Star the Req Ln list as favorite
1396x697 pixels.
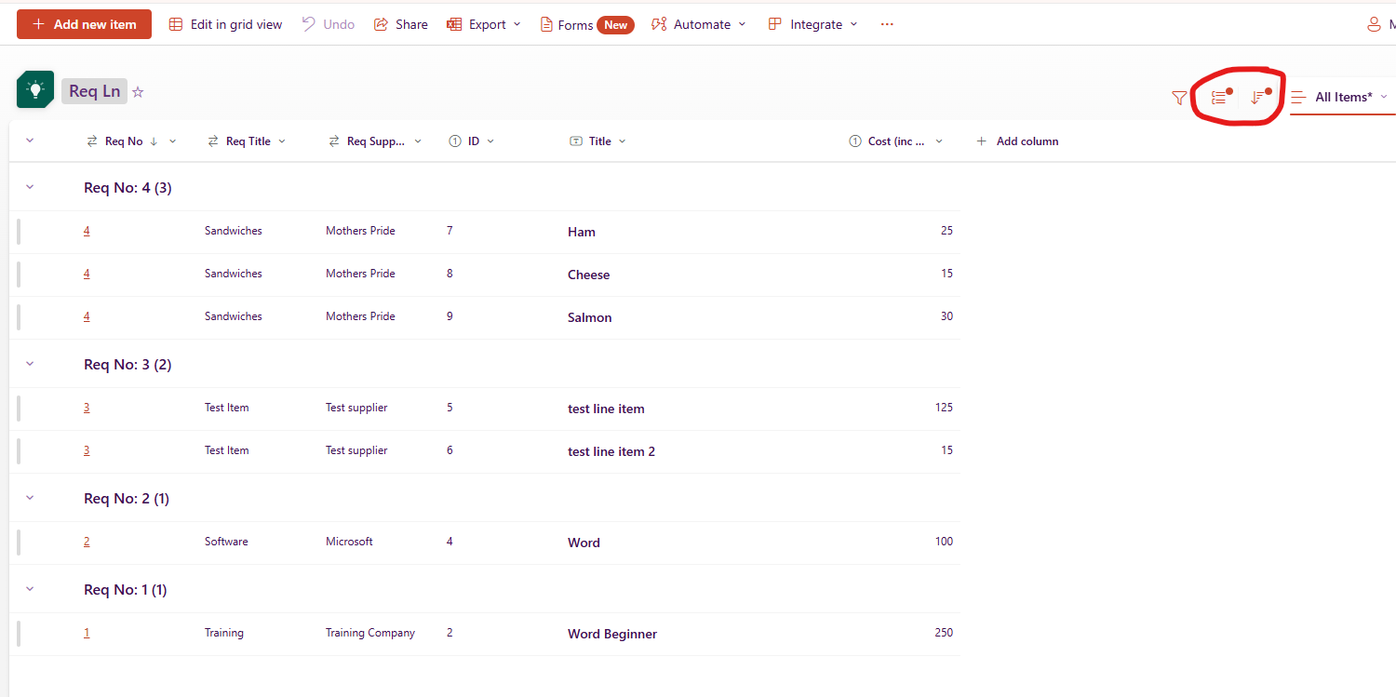coord(138,90)
